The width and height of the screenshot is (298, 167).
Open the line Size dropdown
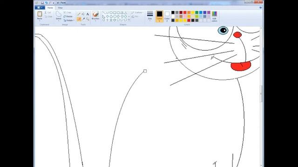(x=150, y=16)
